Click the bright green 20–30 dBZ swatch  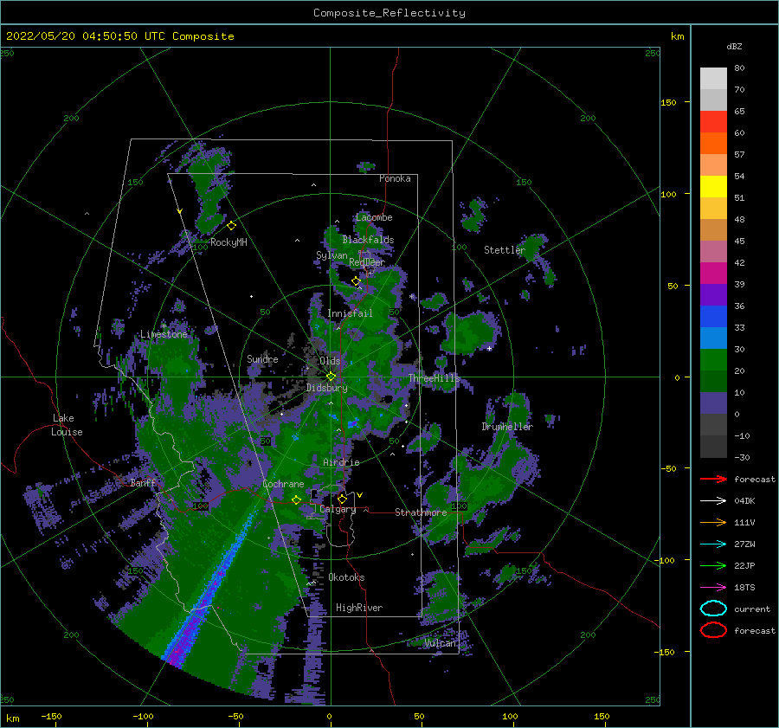[x=713, y=360]
